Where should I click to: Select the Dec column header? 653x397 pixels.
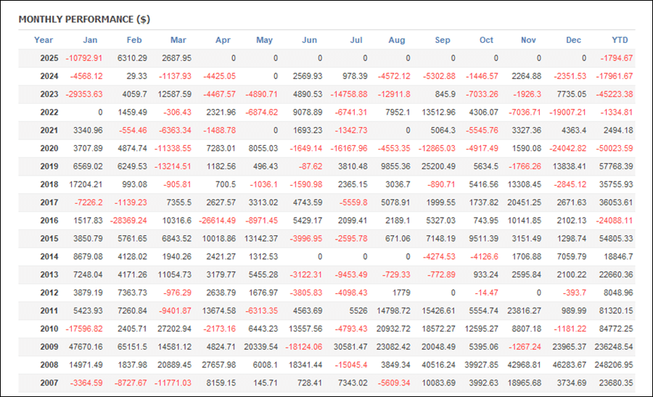point(573,40)
